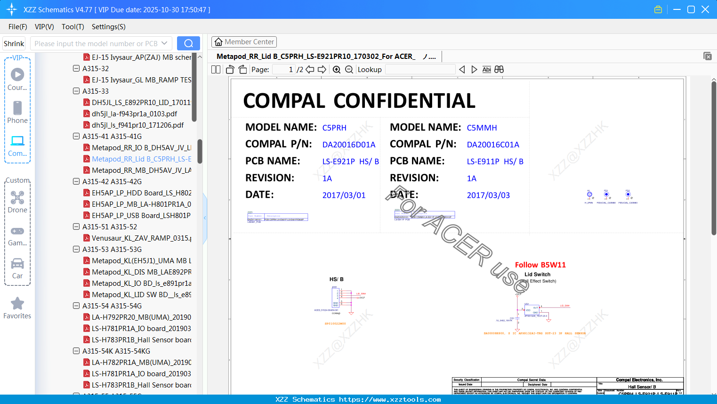Open the Settings(S) menu

click(109, 27)
